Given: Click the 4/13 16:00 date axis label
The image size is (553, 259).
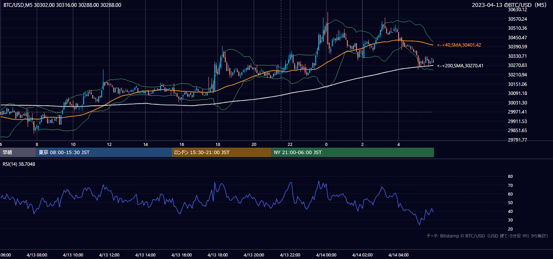Looking at the screenshot, I should [x=182, y=255].
